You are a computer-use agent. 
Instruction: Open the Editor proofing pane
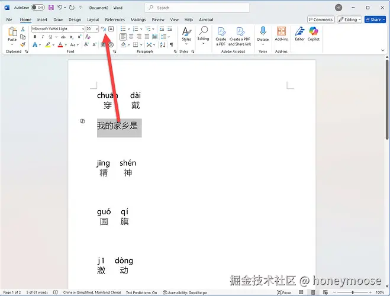pyautogui.click(x=299, y=34)
